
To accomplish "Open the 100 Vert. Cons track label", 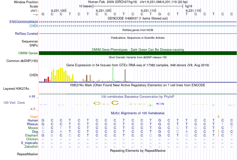I will click(x=14, y=102).
